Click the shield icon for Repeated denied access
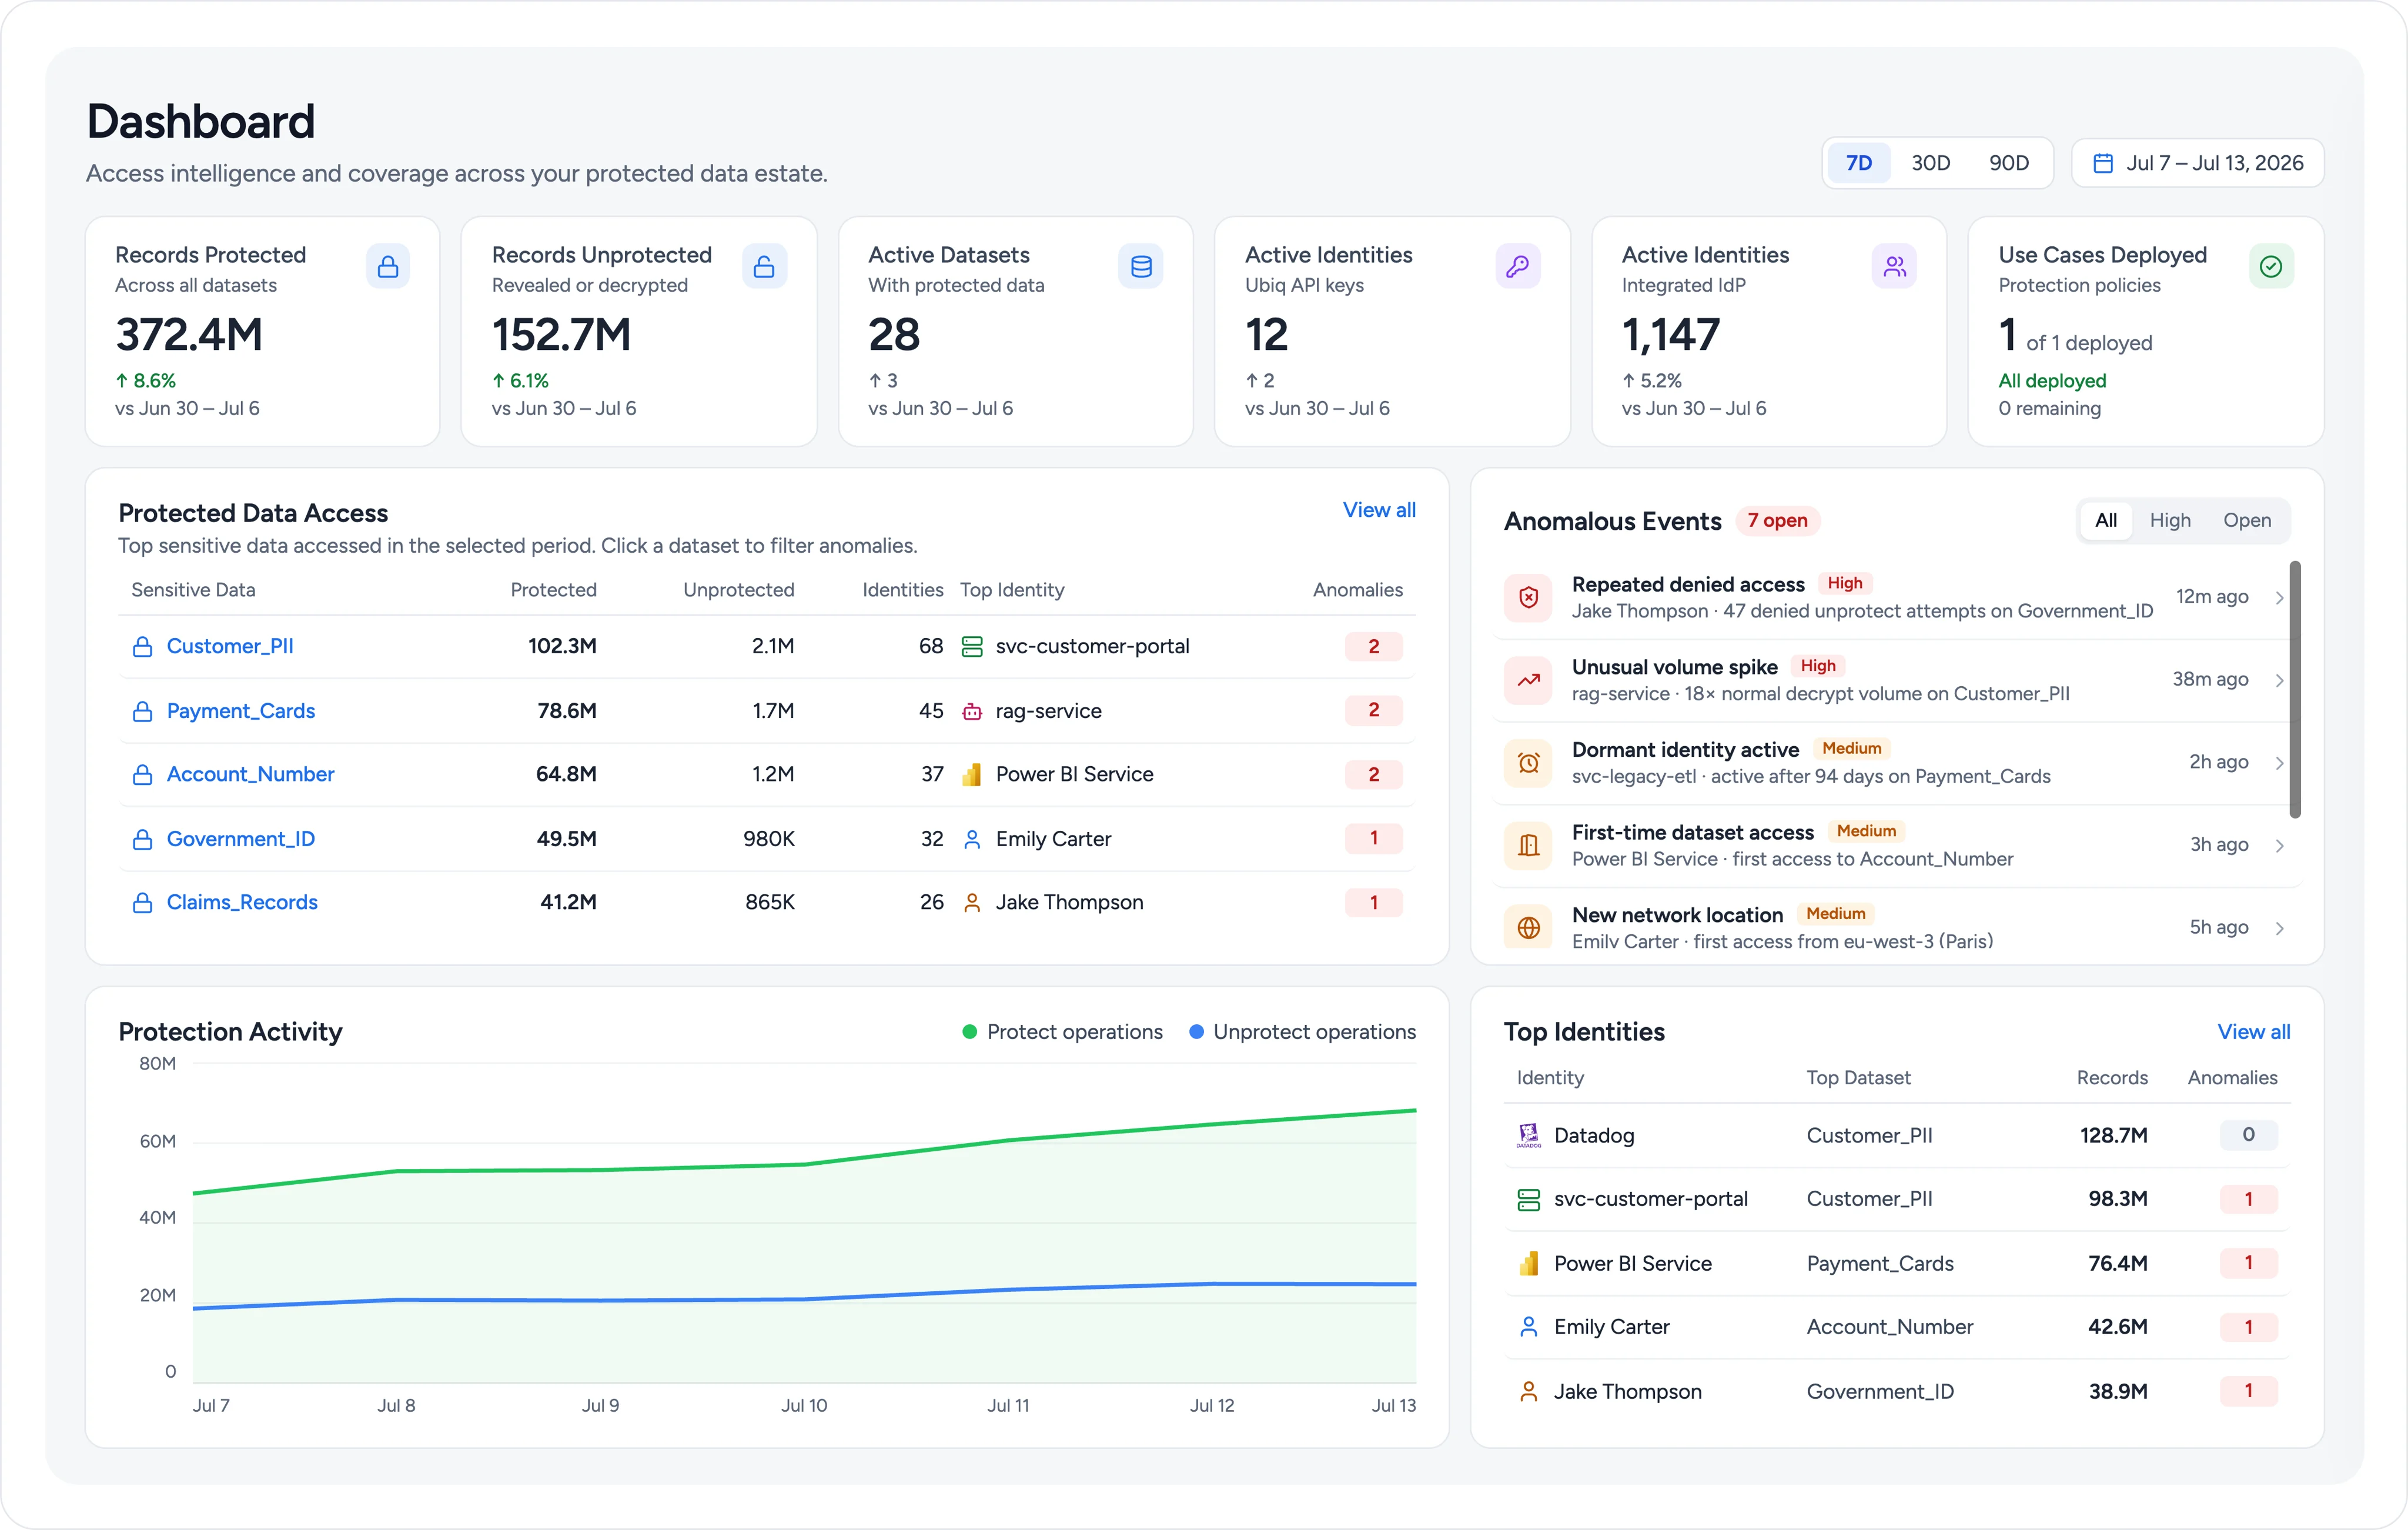The width and height of the screenshot is (2408, 1530). click(1528, 598)
